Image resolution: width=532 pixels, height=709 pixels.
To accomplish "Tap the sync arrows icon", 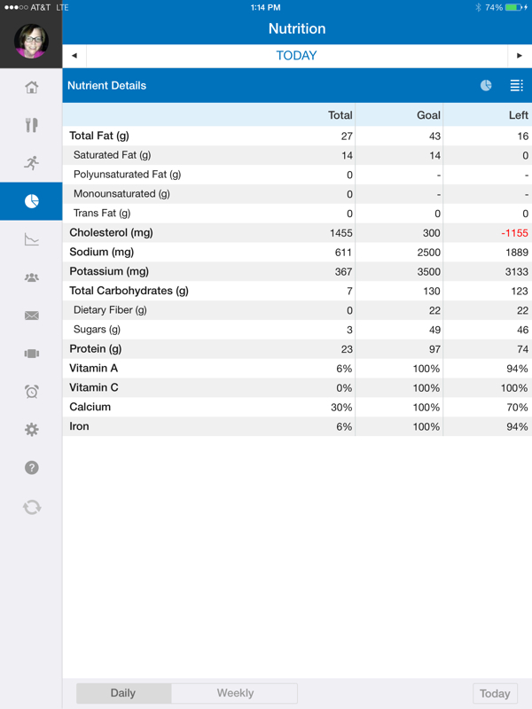I will pyautogui.click(x=32, y=507).
